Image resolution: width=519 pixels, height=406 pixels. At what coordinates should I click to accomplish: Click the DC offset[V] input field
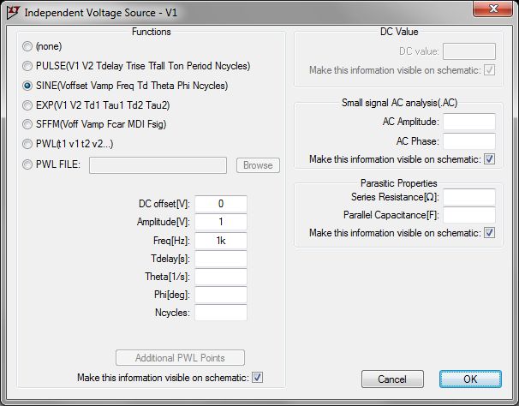click(x=221, y=204)
